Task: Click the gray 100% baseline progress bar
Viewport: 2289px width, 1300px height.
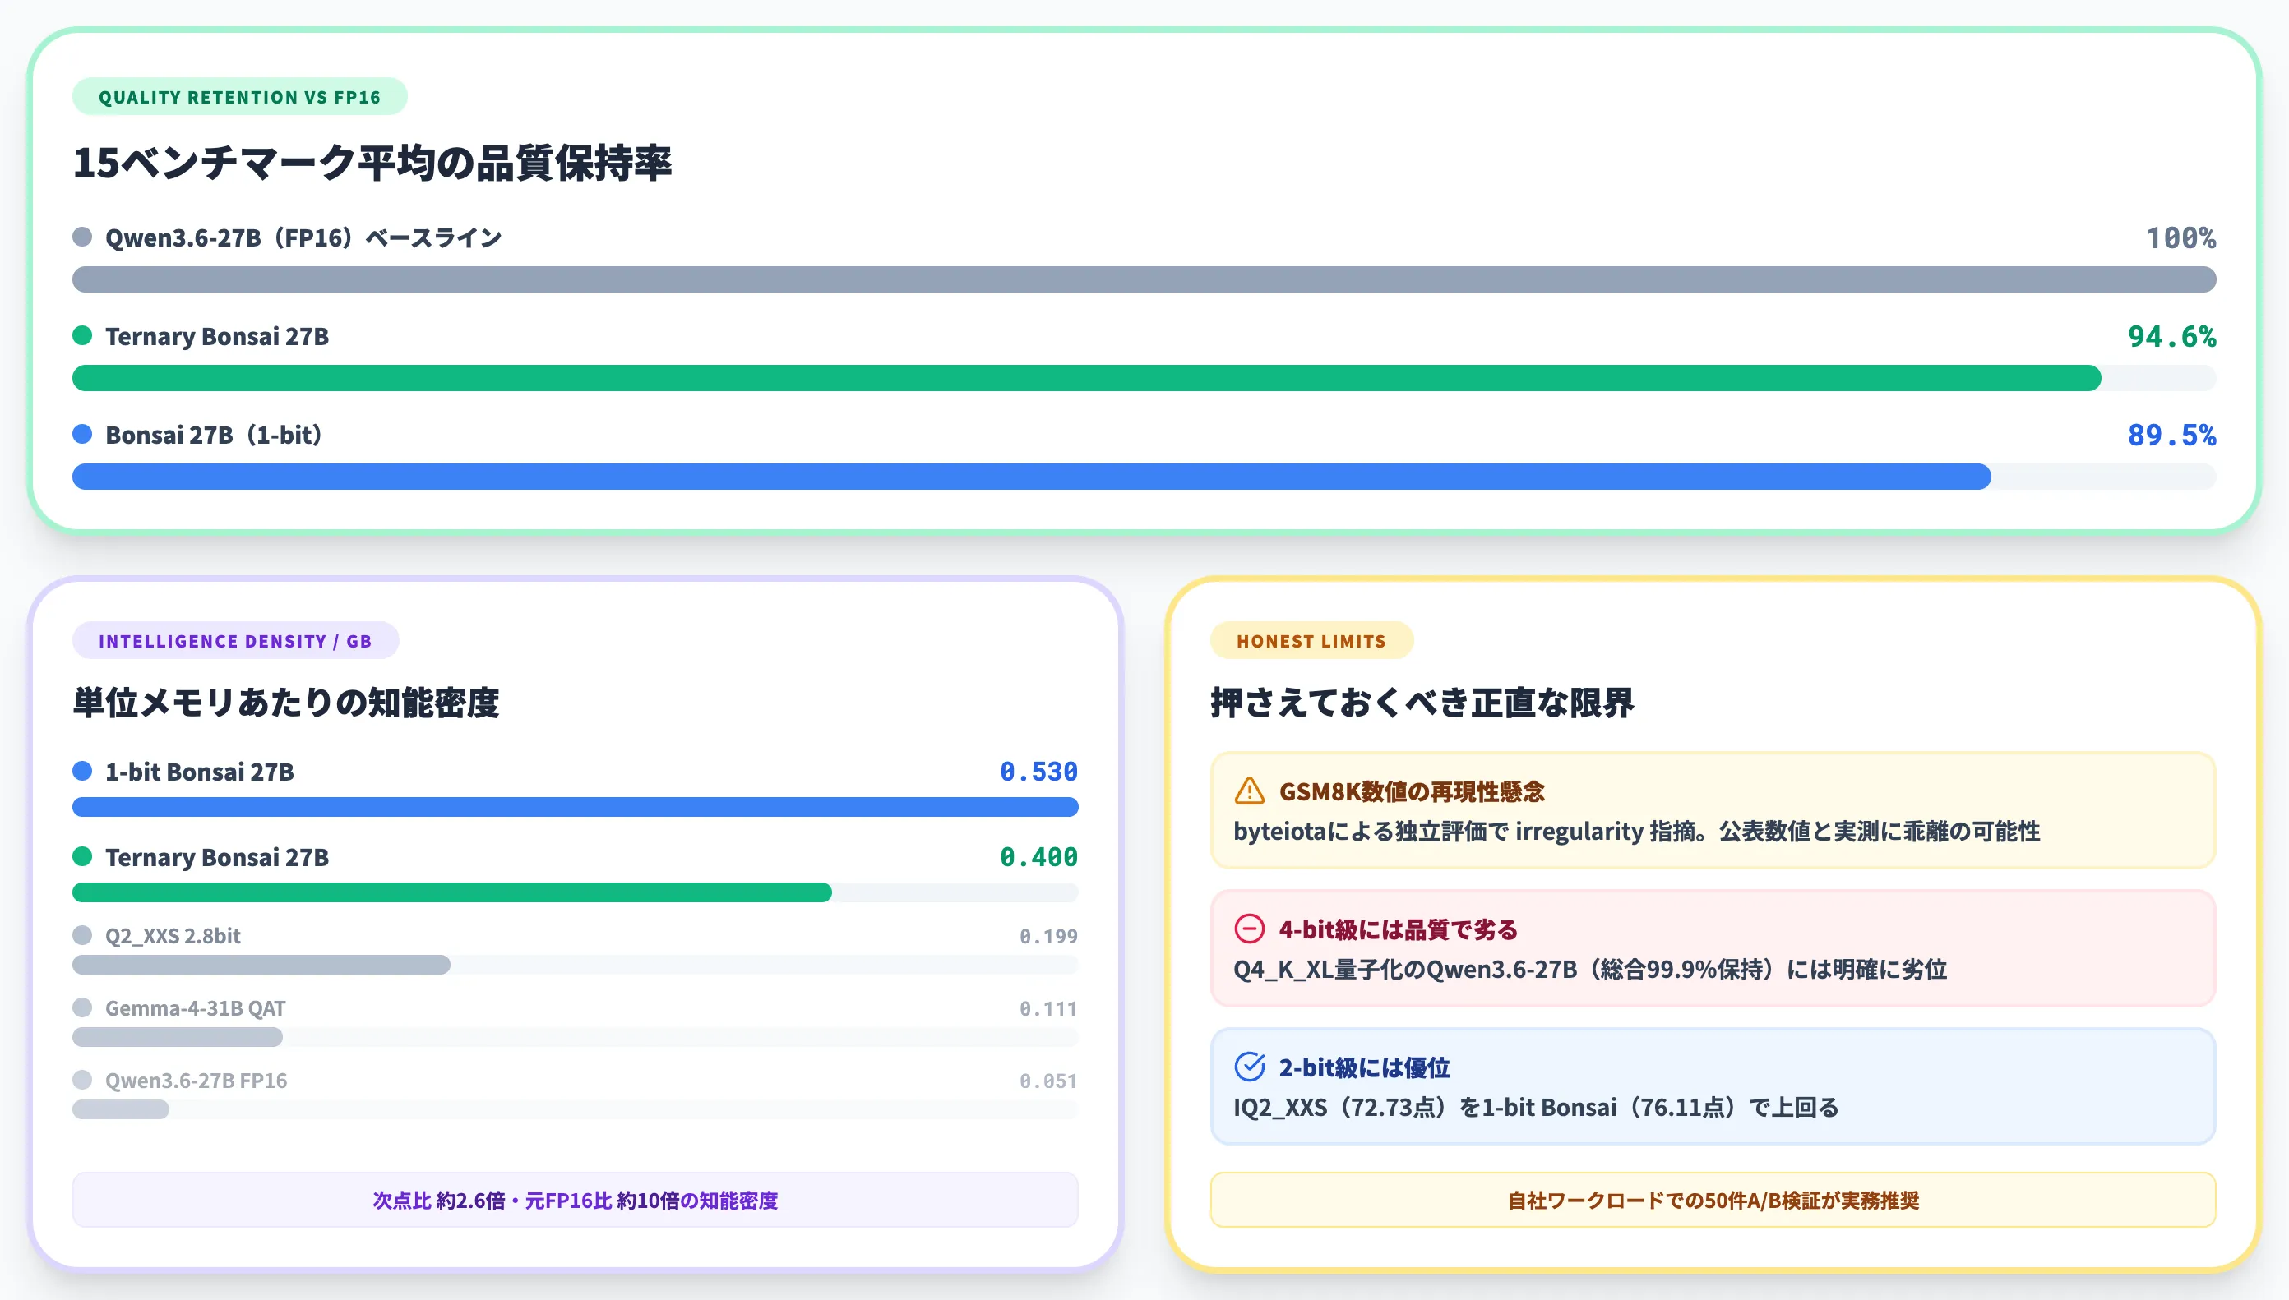Action: (1144, 279)
